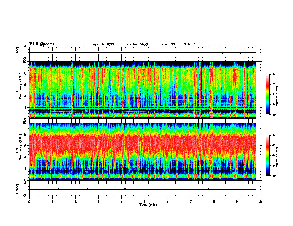Click the "Time (min)" axis label
This screenshot has width=293, height=226.
[x=148, y=205]
